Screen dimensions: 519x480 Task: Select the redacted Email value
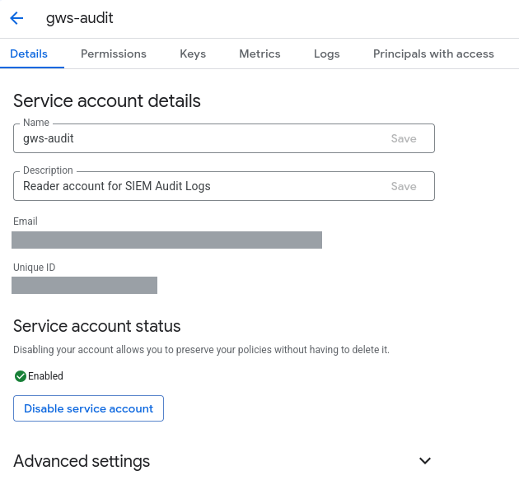coord(166,240)
